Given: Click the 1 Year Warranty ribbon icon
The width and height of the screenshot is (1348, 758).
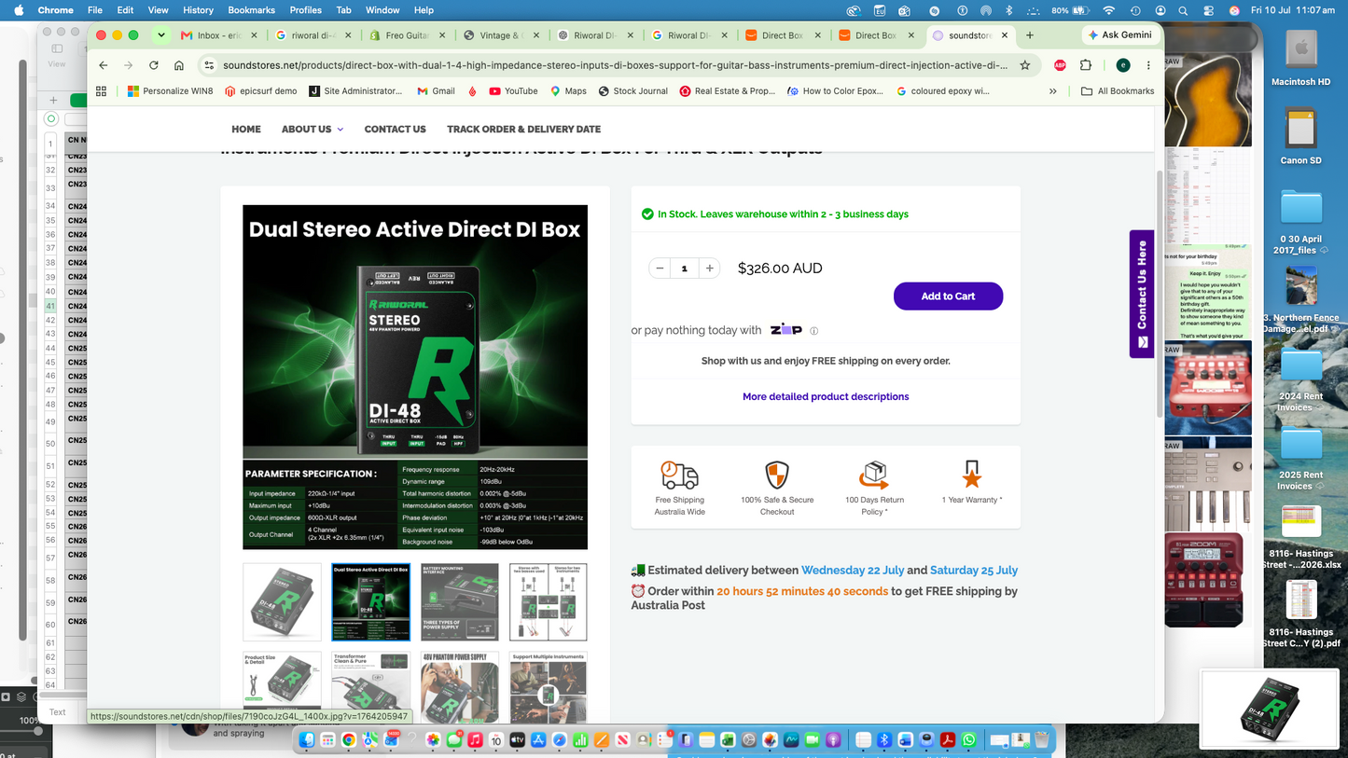Looking at the screenshot, I should coord(972,475).
